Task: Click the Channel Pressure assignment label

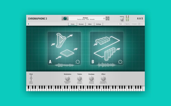Action: (x=91, y=82)
